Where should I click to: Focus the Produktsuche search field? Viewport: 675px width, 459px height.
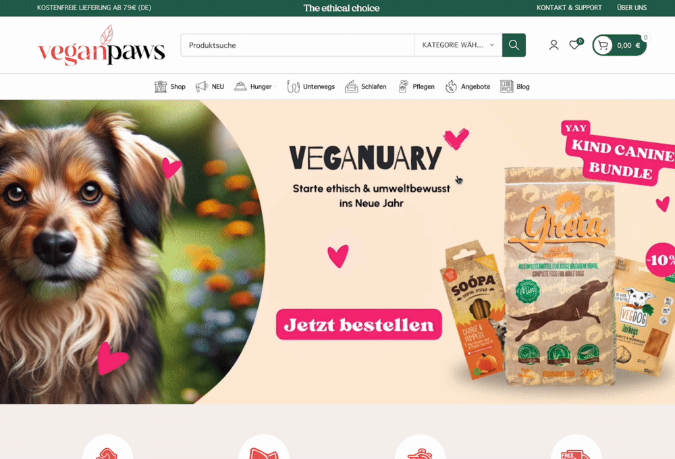click(x=298, y=45)
